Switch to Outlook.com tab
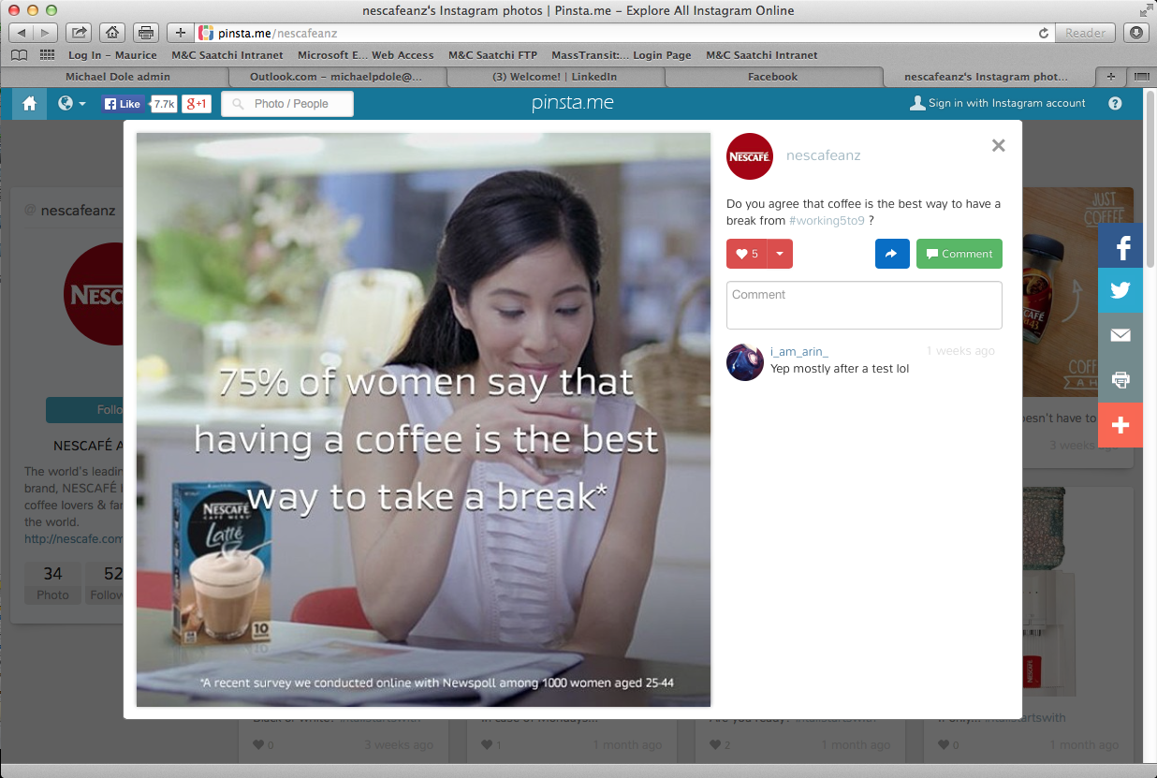Screen dimensions: 1157x778 click(x=336, y=77)
